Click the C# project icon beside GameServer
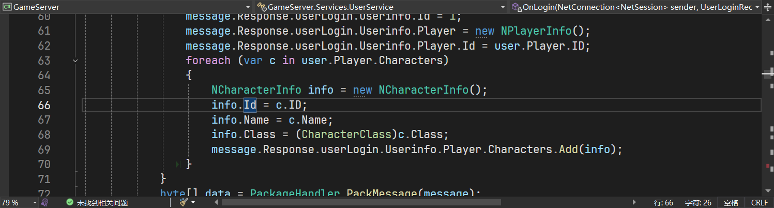Screen dimensions: 774x208 (7, 7)
